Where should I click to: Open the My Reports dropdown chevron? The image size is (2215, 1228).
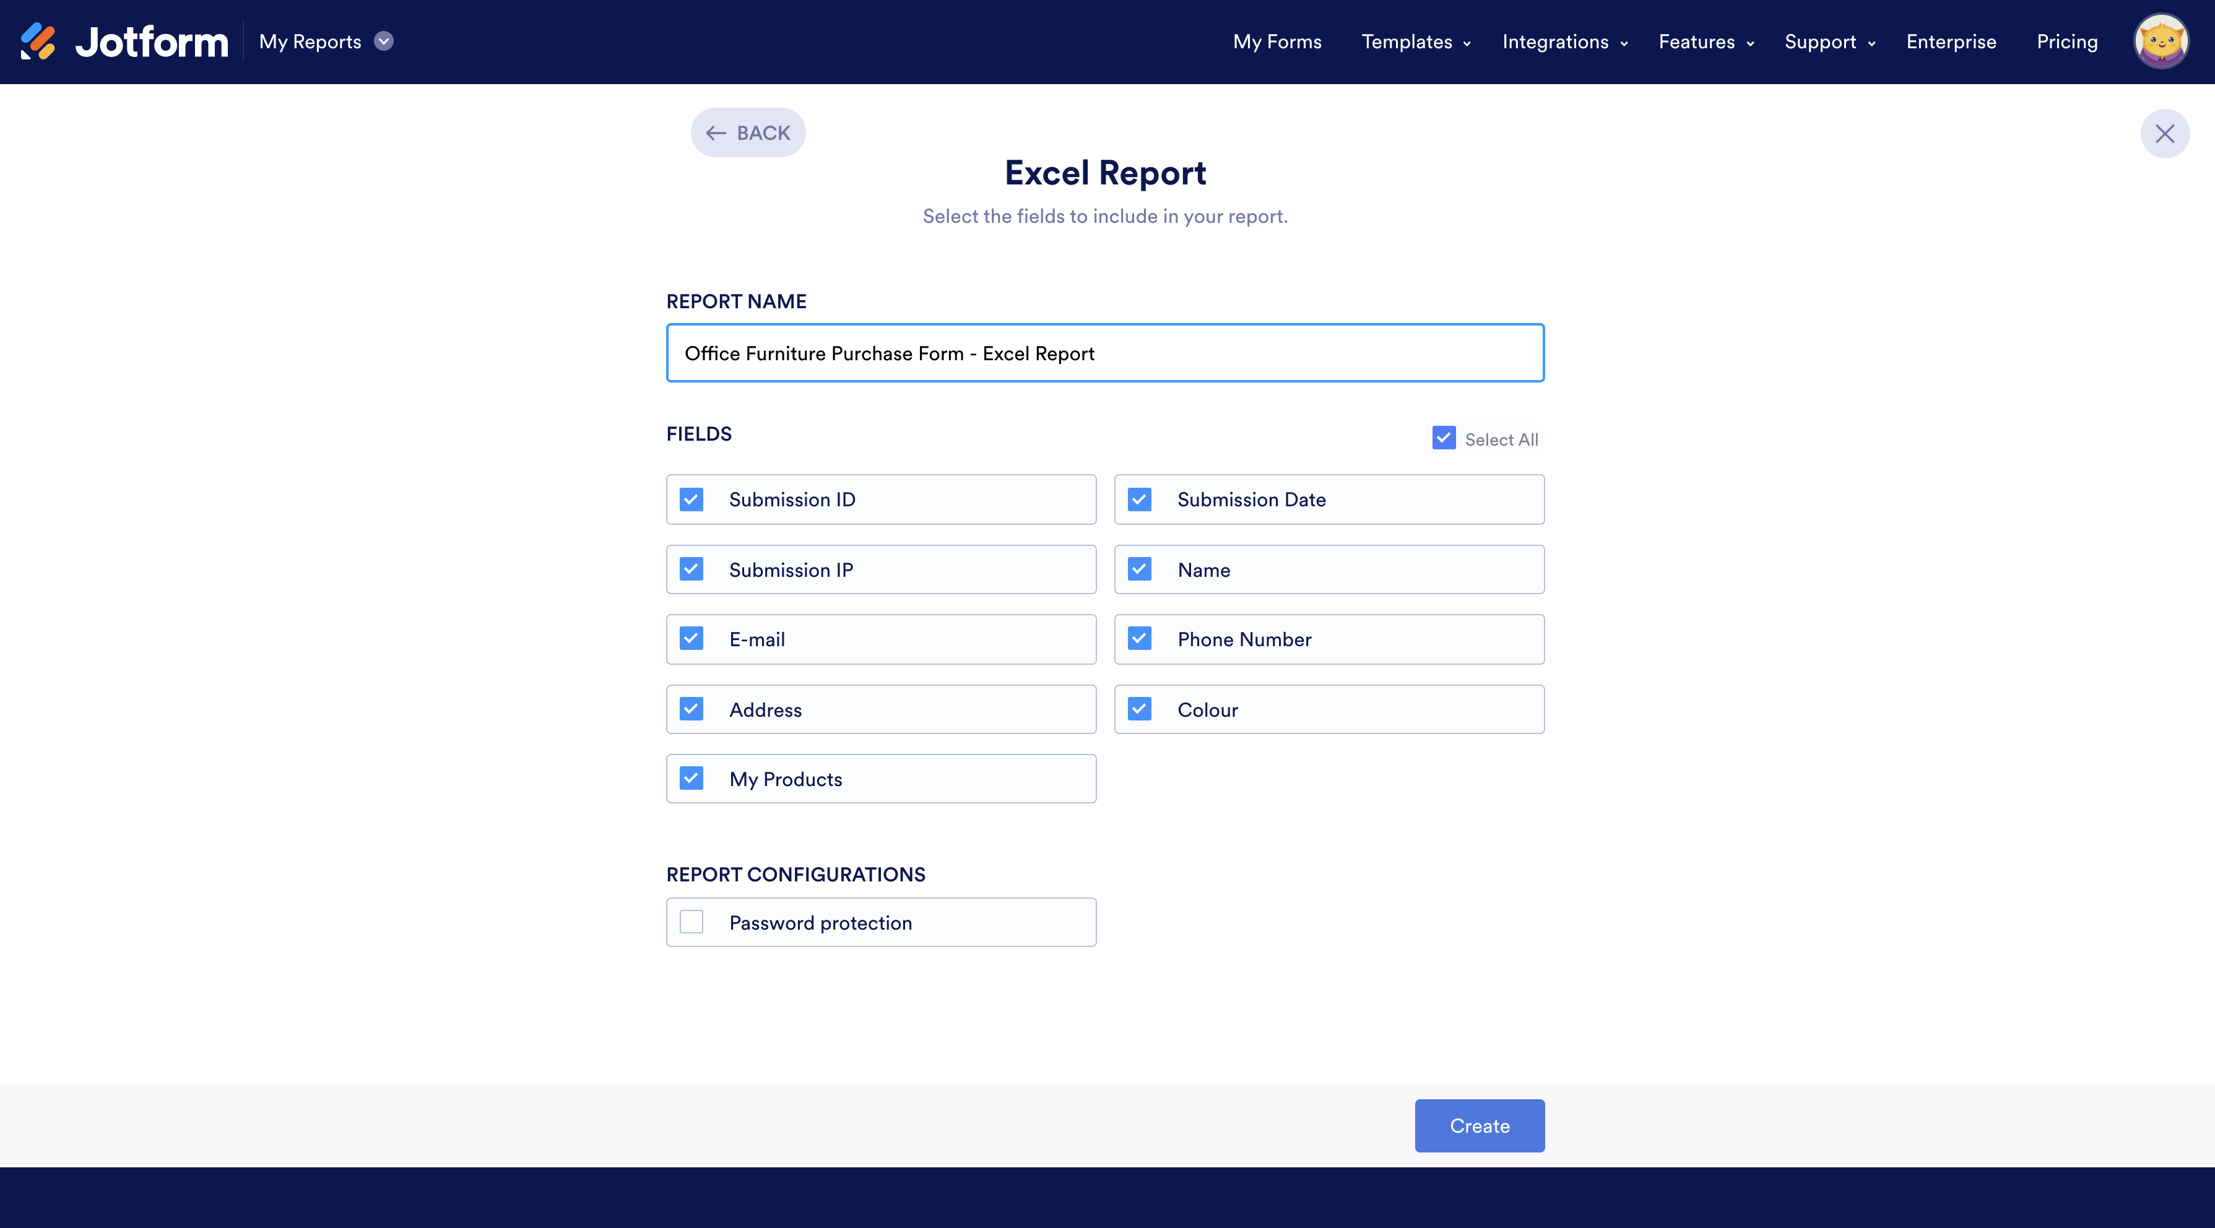(384, 41)
